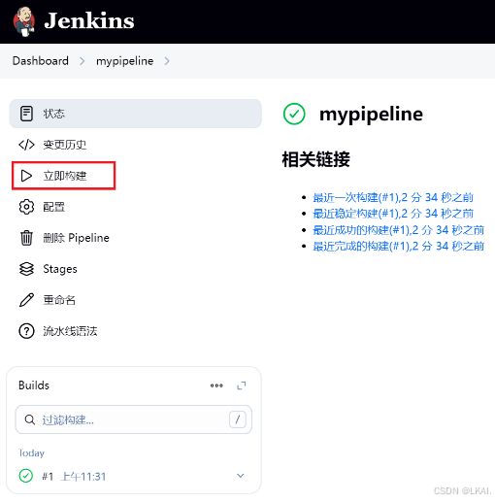Click build #1 green status icon
This screenshot has width=495, height=502.
(x=26, y=476)
